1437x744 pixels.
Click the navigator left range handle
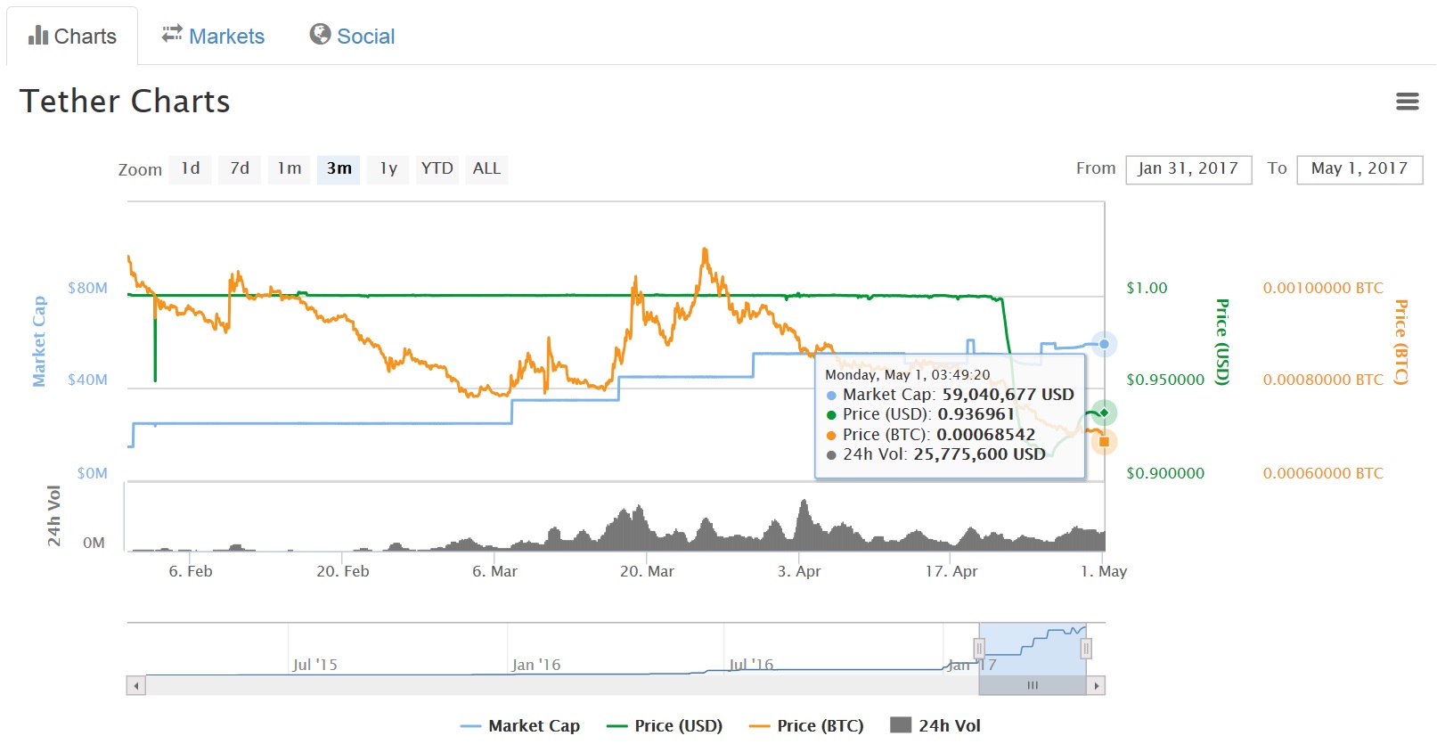979,649
